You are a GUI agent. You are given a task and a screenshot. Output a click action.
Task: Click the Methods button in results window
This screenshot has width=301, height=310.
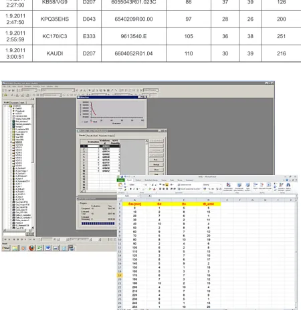tap(156, 164)
